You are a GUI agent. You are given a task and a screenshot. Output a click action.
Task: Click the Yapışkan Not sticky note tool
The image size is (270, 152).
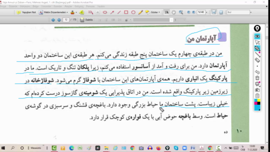point(26,12)
